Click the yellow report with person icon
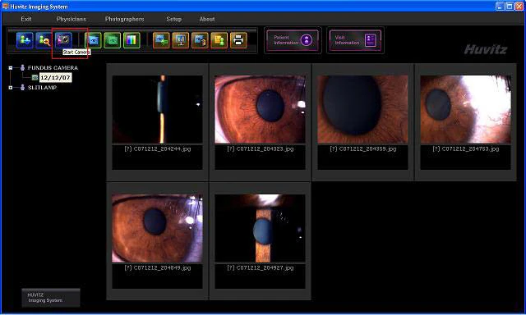Viewport: 526px width, 315px height. tap(219, 40)
